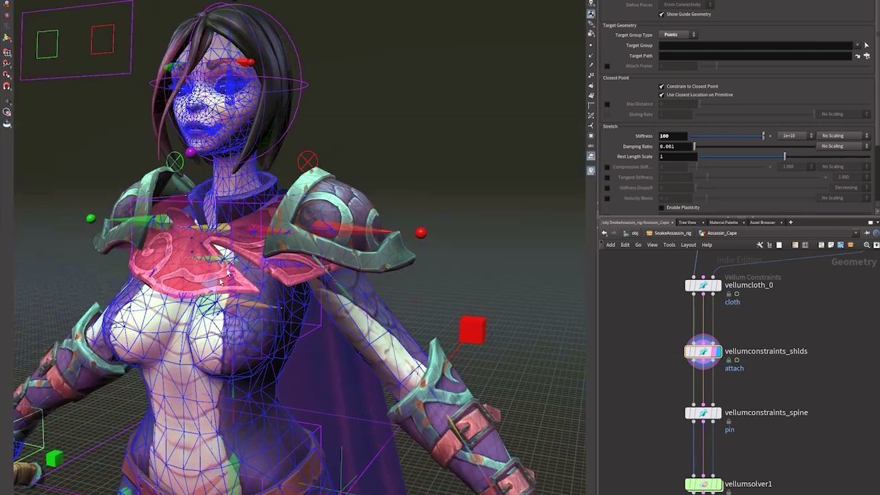The height and width of the screenshot is (495, 880).
Task: Open the wrench network tool icon
Action: (760, 245)
